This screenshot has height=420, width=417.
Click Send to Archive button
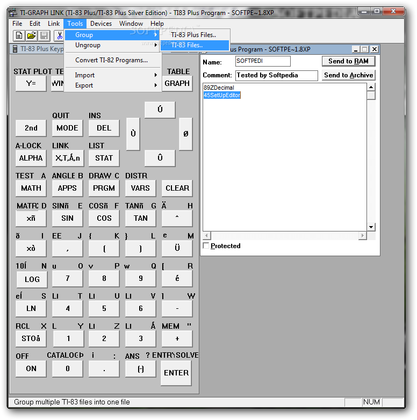(348, 75)
